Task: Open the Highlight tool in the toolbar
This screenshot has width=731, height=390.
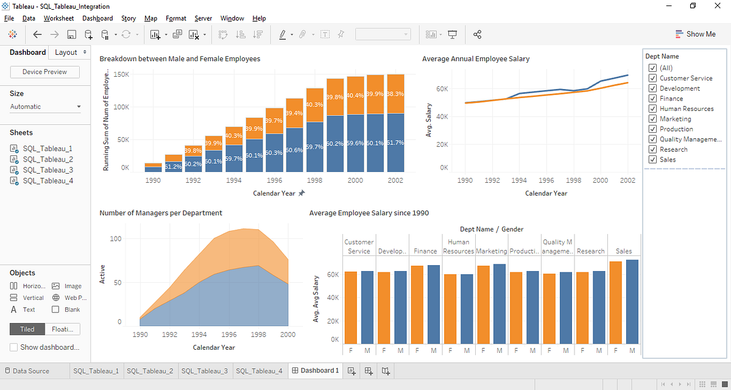Action: 282,34
